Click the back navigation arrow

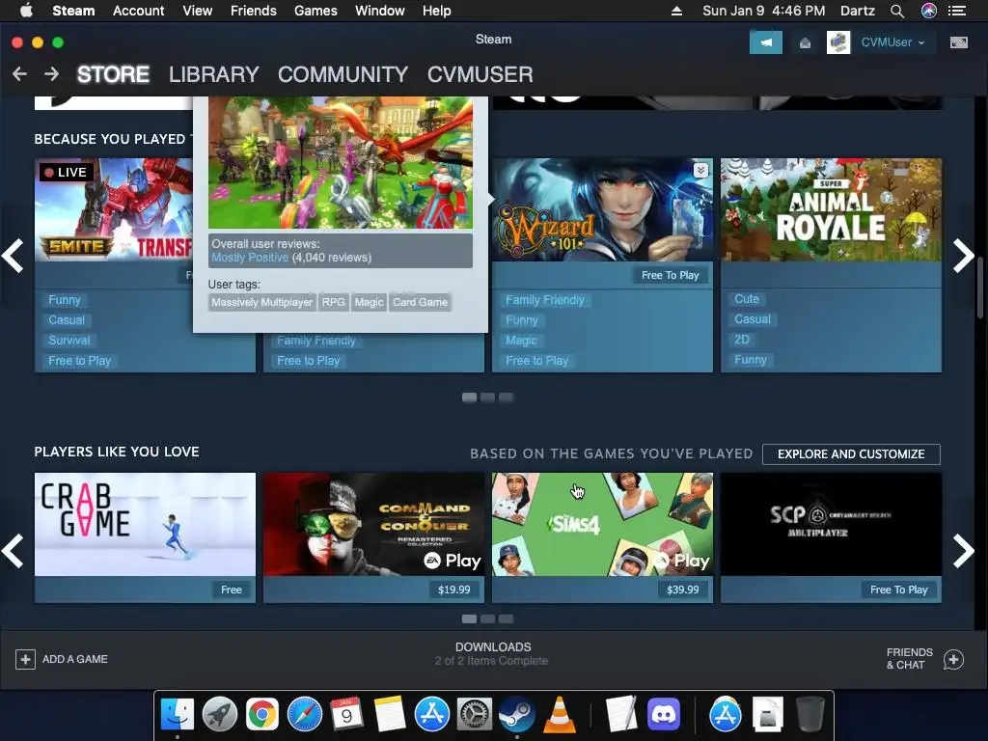pyautogui.click(x=19, y=74)
